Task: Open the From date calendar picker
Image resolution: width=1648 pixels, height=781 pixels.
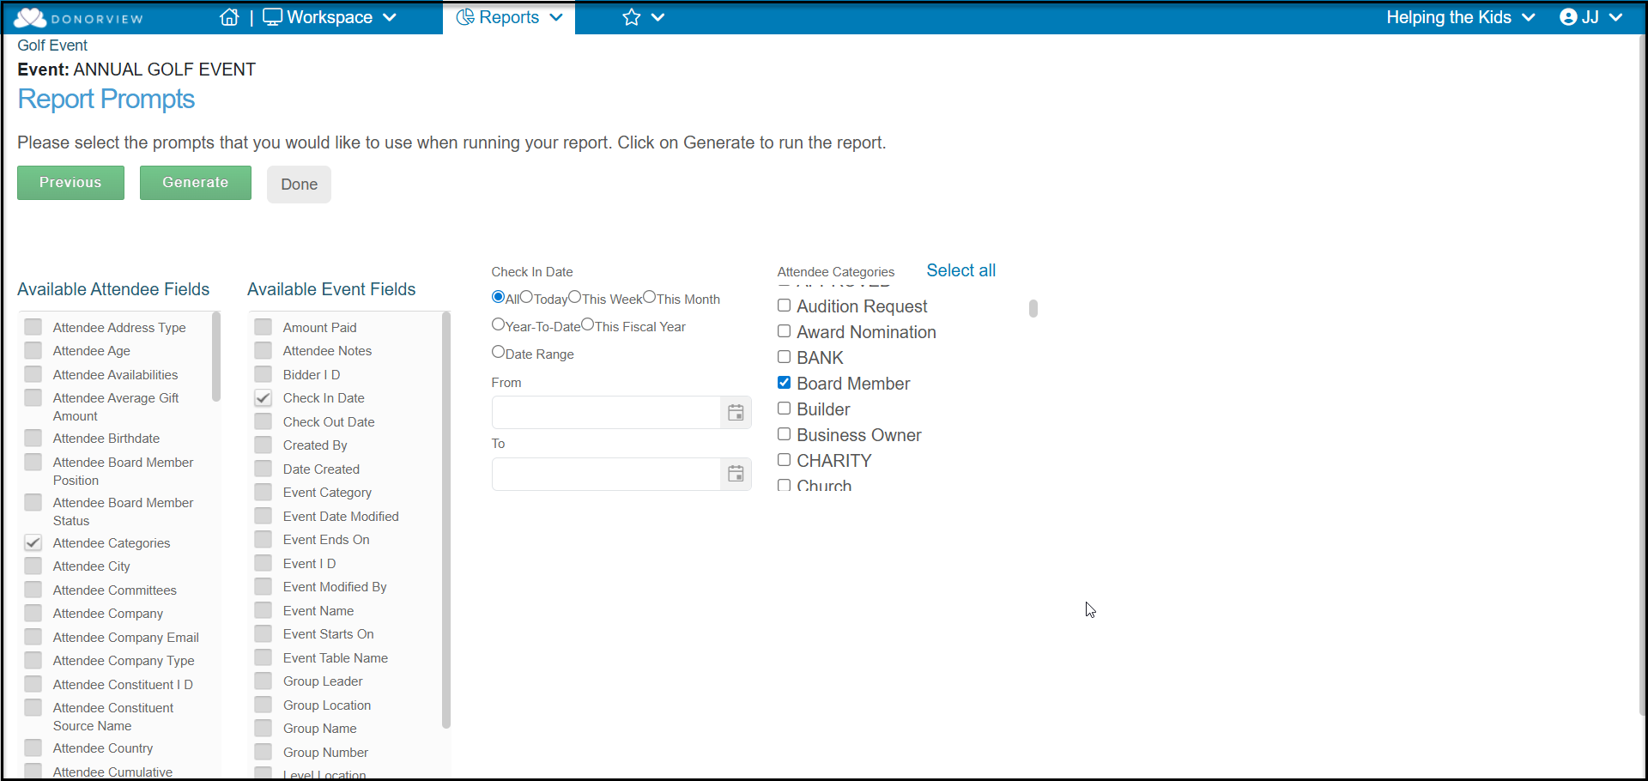Action: pyautogui.click(x=736, y=413)
